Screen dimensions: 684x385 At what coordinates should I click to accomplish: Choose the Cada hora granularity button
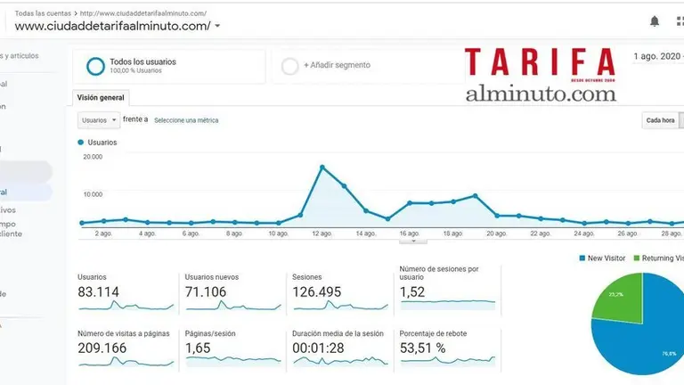(x=660, y=120)
